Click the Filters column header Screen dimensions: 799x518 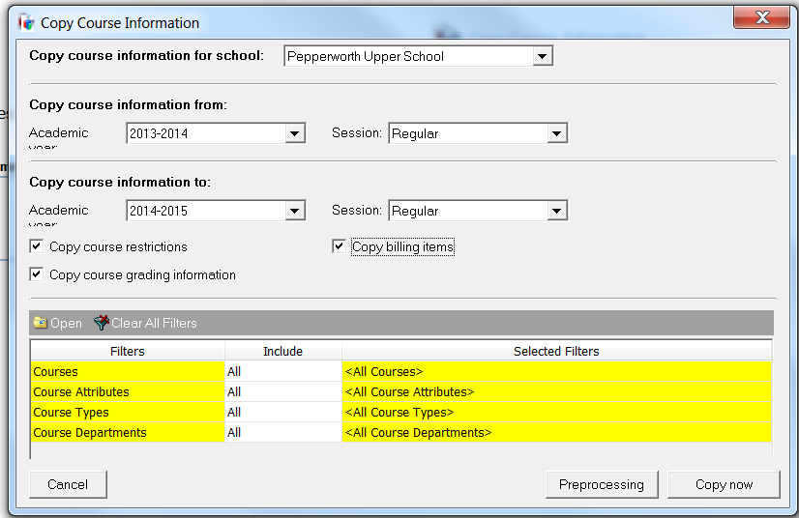[128, 351]
